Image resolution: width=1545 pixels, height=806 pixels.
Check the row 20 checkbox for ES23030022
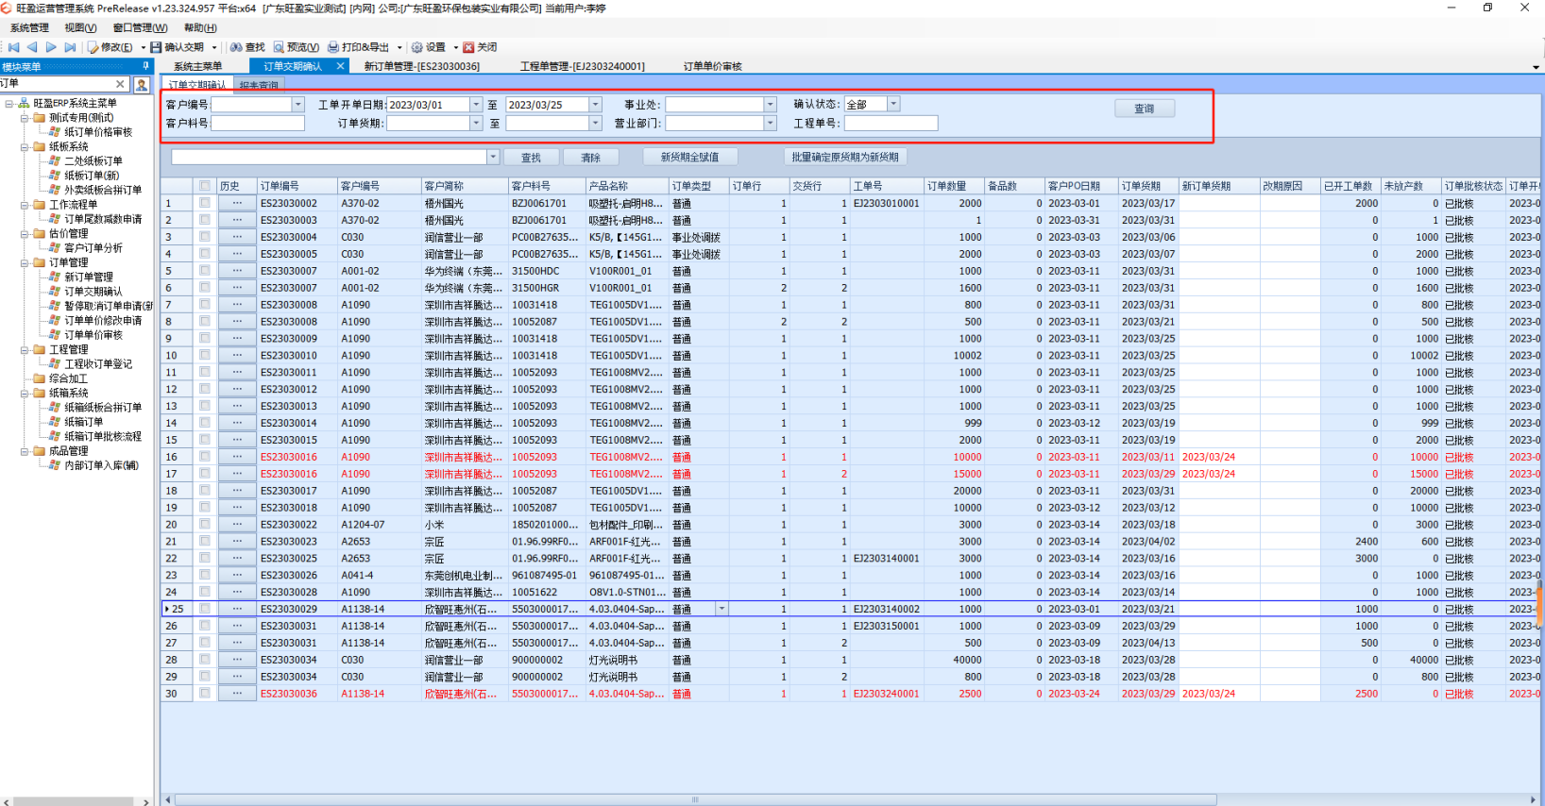tap(205, 525)
